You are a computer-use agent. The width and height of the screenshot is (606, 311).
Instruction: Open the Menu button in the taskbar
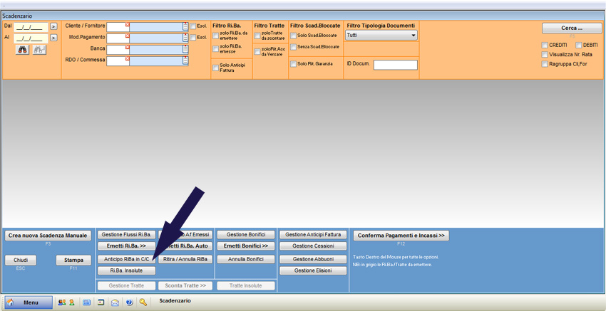pos(29,302)
